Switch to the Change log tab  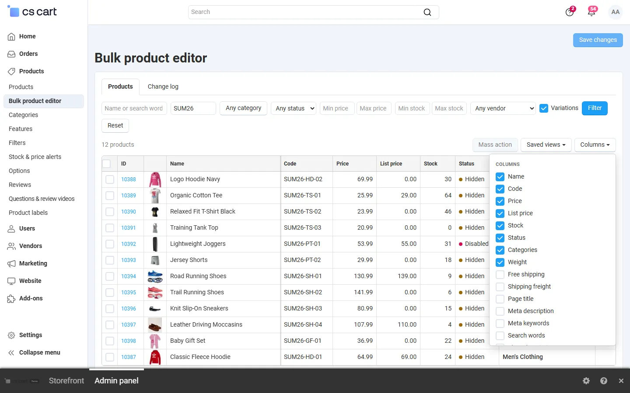coord(163,87)
